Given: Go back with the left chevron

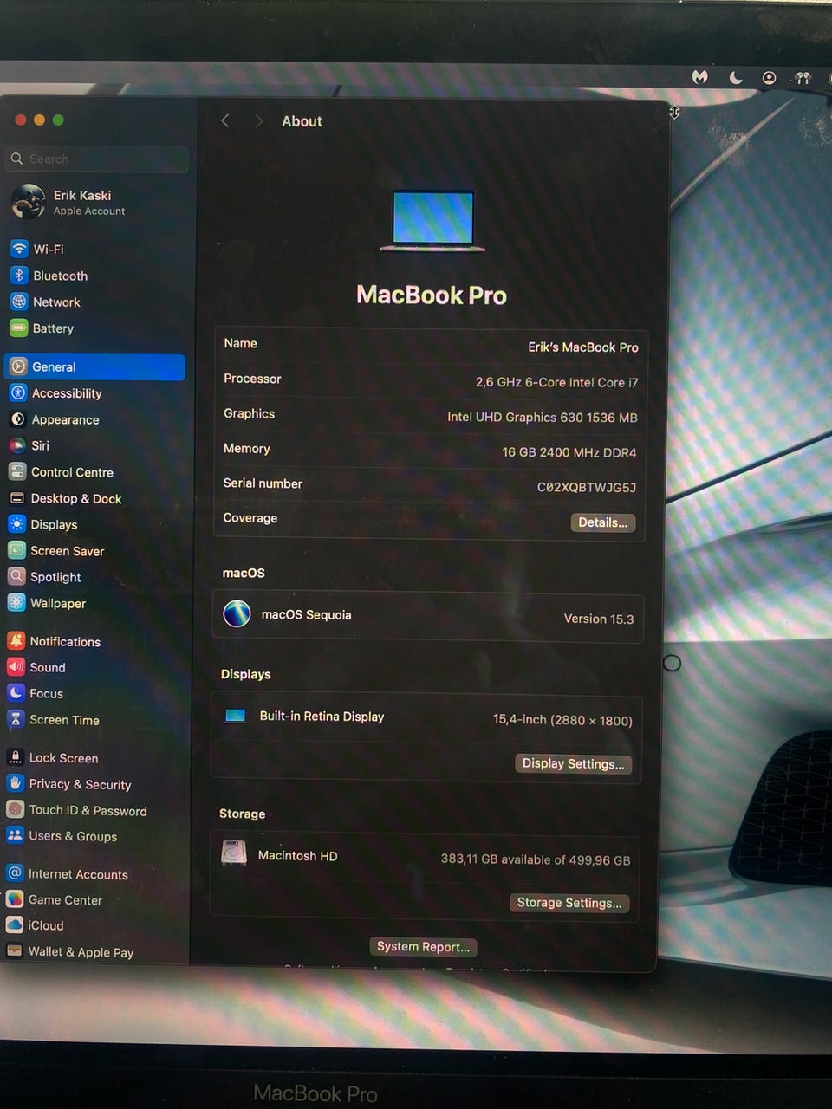Looking at the screenshot, I should [x=225, y=121].
